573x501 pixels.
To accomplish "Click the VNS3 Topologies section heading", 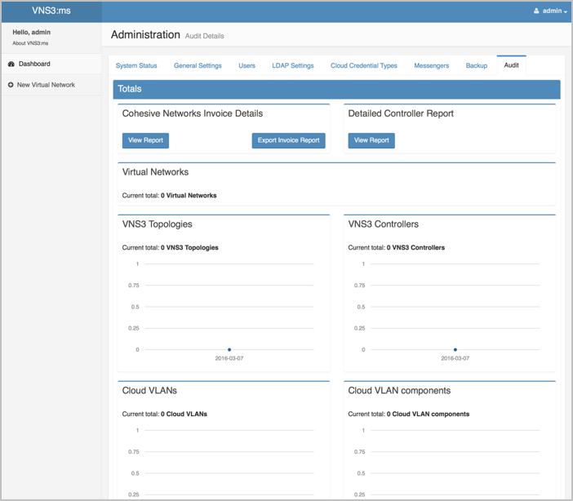I will tap(158, 224).
